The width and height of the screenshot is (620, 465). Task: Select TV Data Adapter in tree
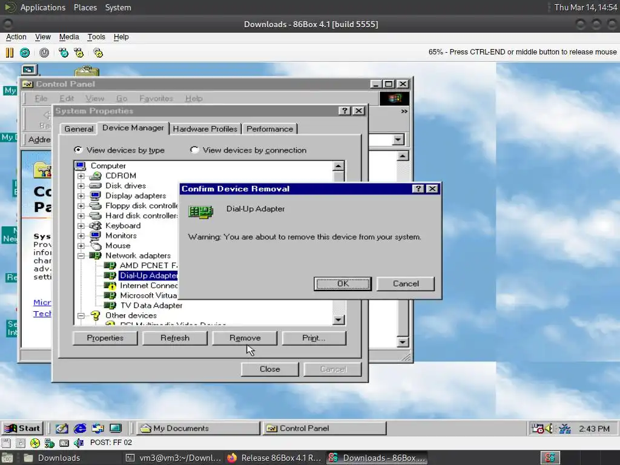(x=151, y=305)
